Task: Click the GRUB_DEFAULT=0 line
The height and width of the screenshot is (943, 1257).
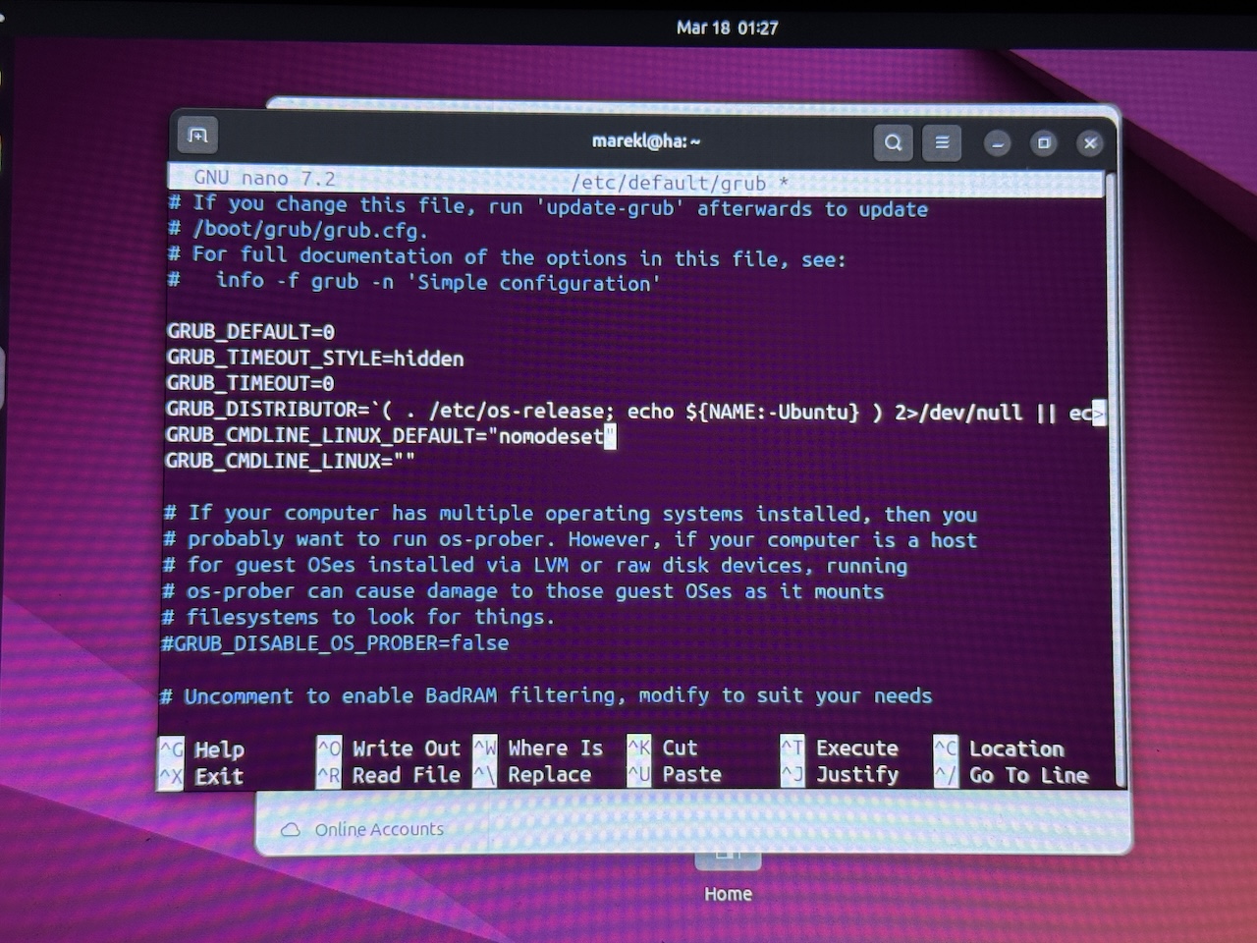Action: (250, 332)
